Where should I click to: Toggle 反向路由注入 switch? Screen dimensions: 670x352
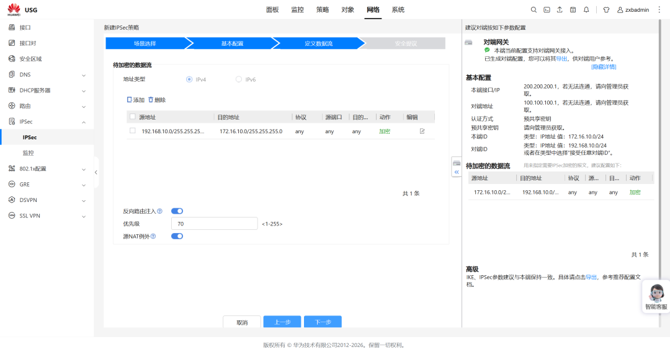point(177,211)
